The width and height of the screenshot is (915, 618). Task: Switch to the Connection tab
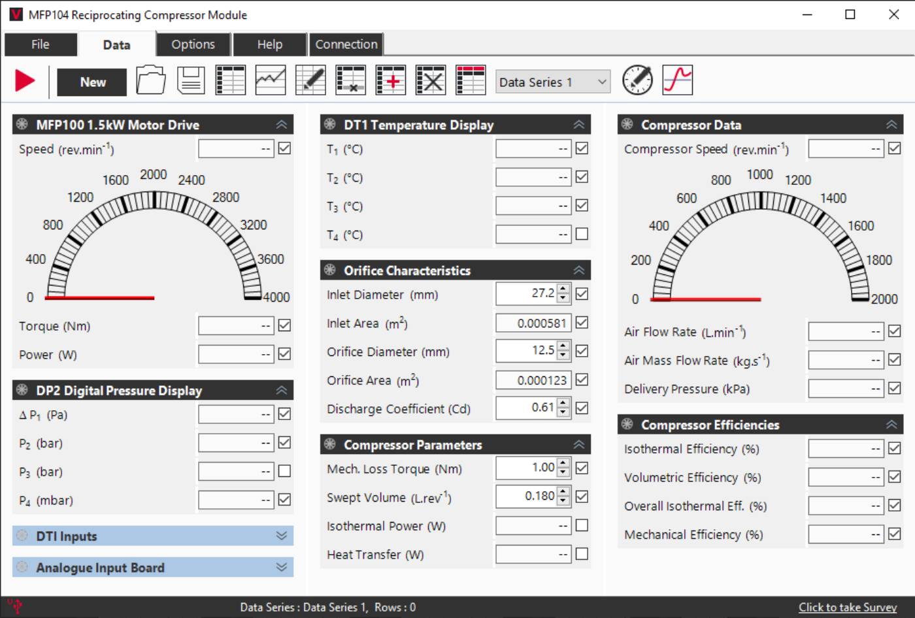pos(346,44)
